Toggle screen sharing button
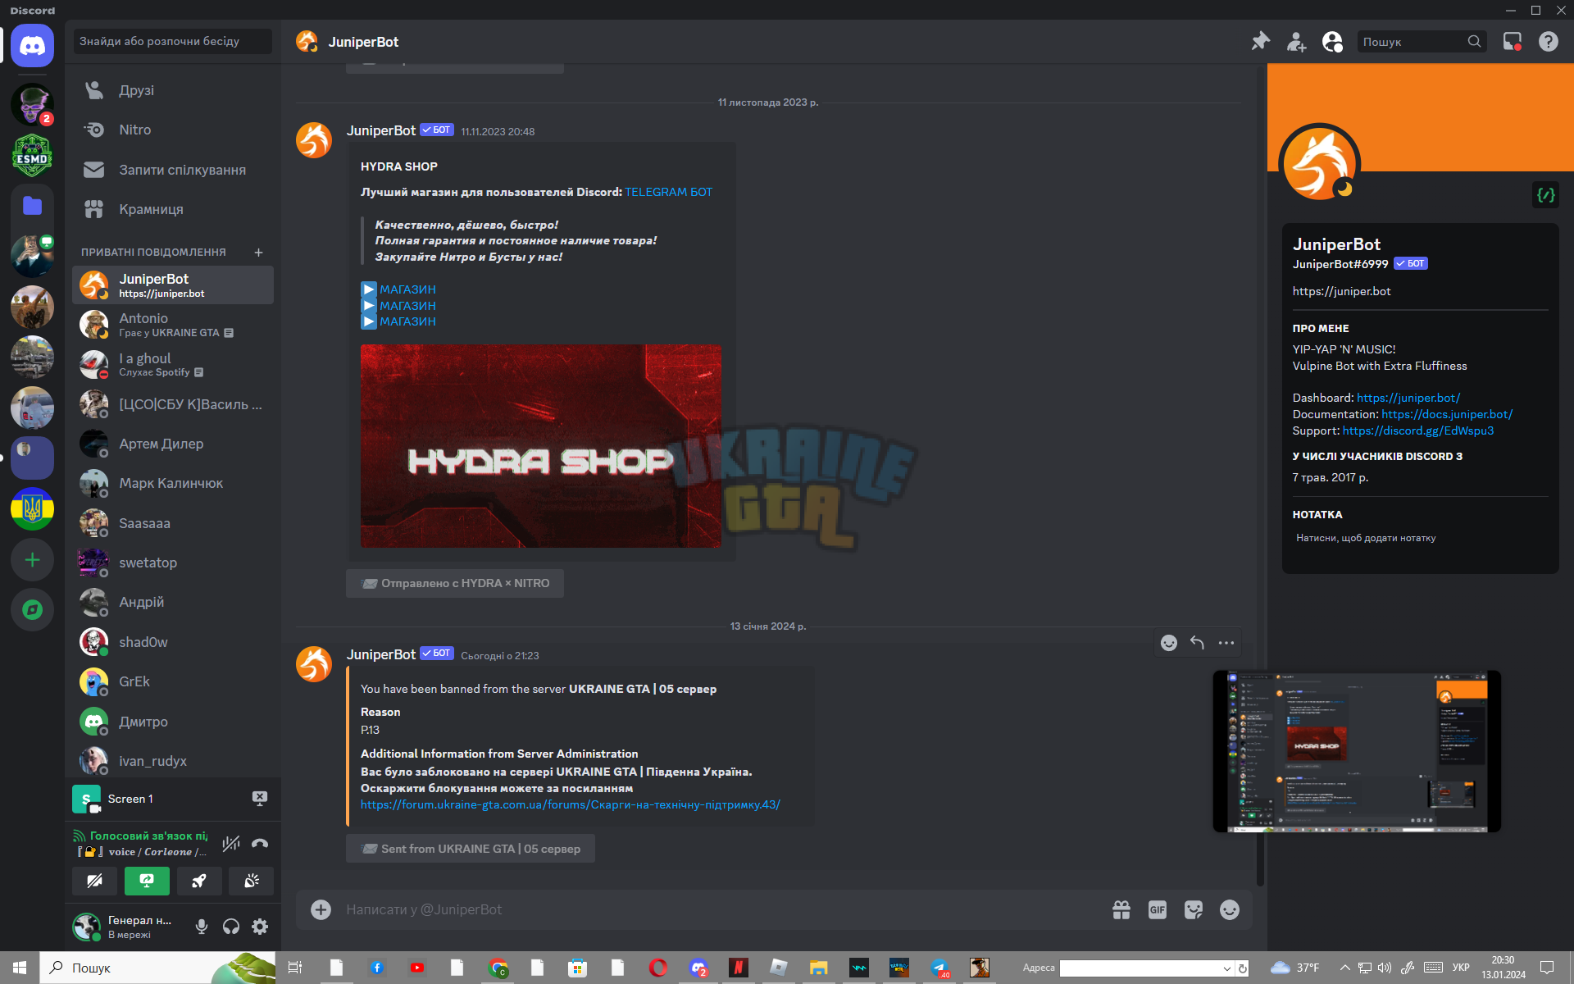Viewport: 1574px width, 984px height. [x=147, y=881]
